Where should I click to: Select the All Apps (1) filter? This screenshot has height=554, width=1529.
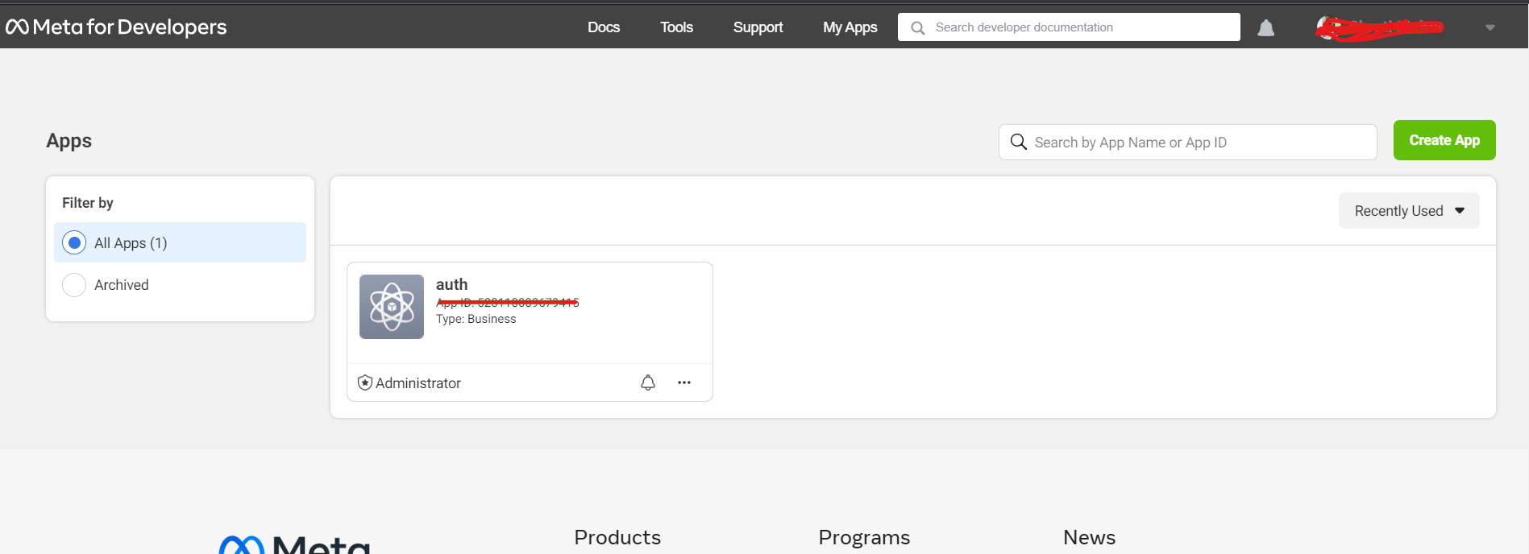coord(74,242)
